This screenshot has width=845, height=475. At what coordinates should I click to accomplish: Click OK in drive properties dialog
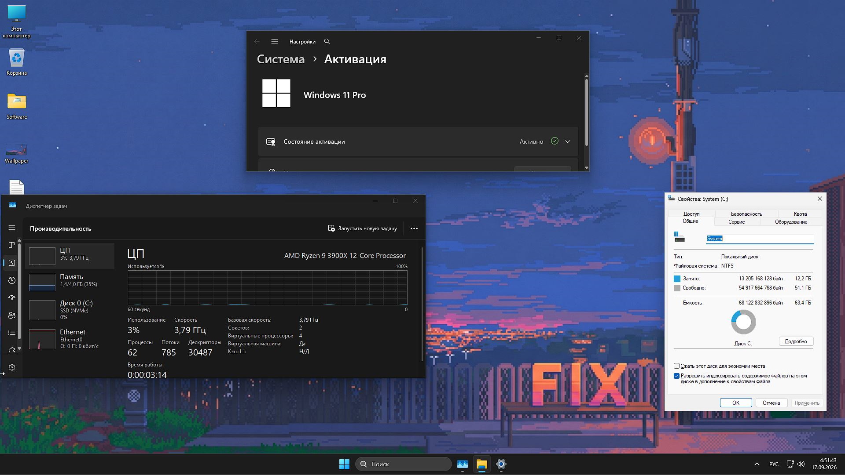736,403
